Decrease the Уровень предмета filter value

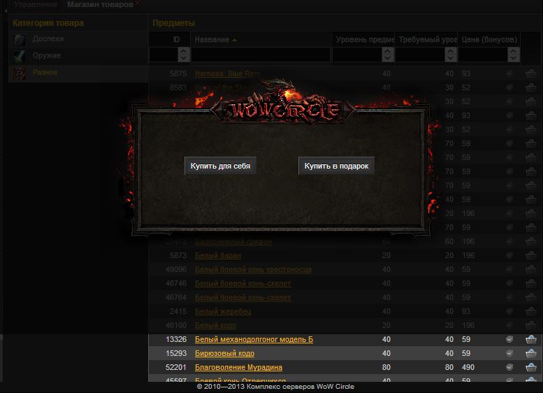click(388, 58)
